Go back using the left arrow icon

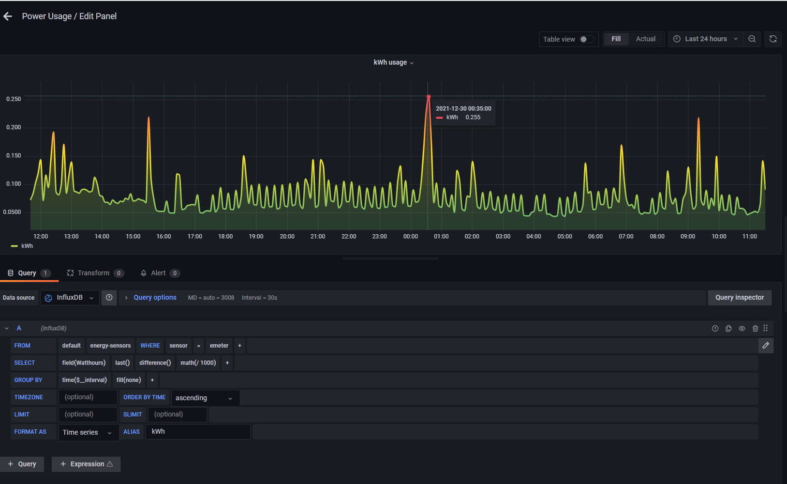[x=8, y=16]
